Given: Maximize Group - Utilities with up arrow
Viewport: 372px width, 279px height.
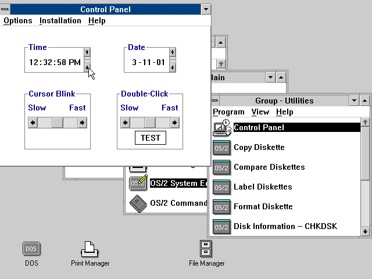Looking at the screenshot, I should coord(365,101).
